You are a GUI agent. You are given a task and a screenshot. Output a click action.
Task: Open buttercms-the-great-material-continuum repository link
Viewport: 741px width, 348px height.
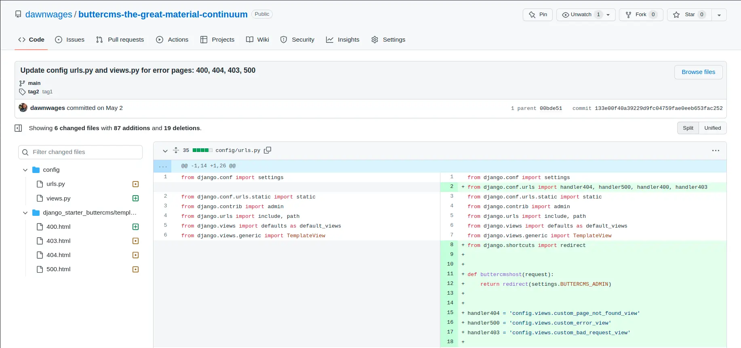163,15
